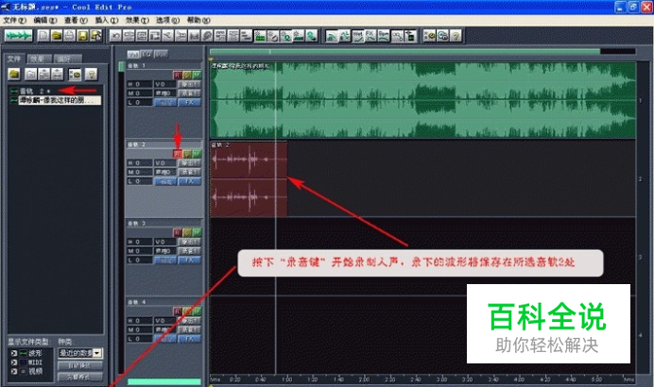Mute track 1 with the M button
654x387 pixels.
tap(197, 75)
